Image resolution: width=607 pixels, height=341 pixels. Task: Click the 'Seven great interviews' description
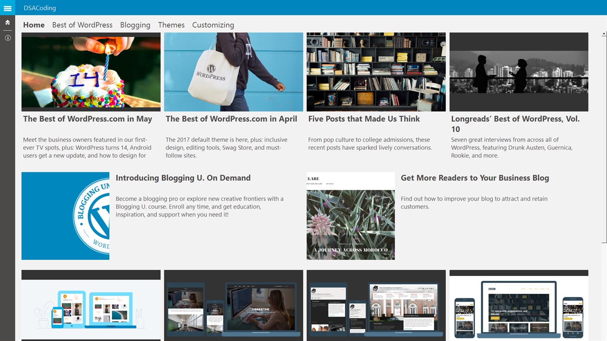512,148
